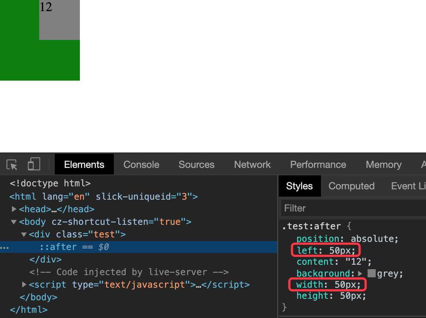426x318 pixels.
Task: Open the Sources tab
Action: point(196,165)
